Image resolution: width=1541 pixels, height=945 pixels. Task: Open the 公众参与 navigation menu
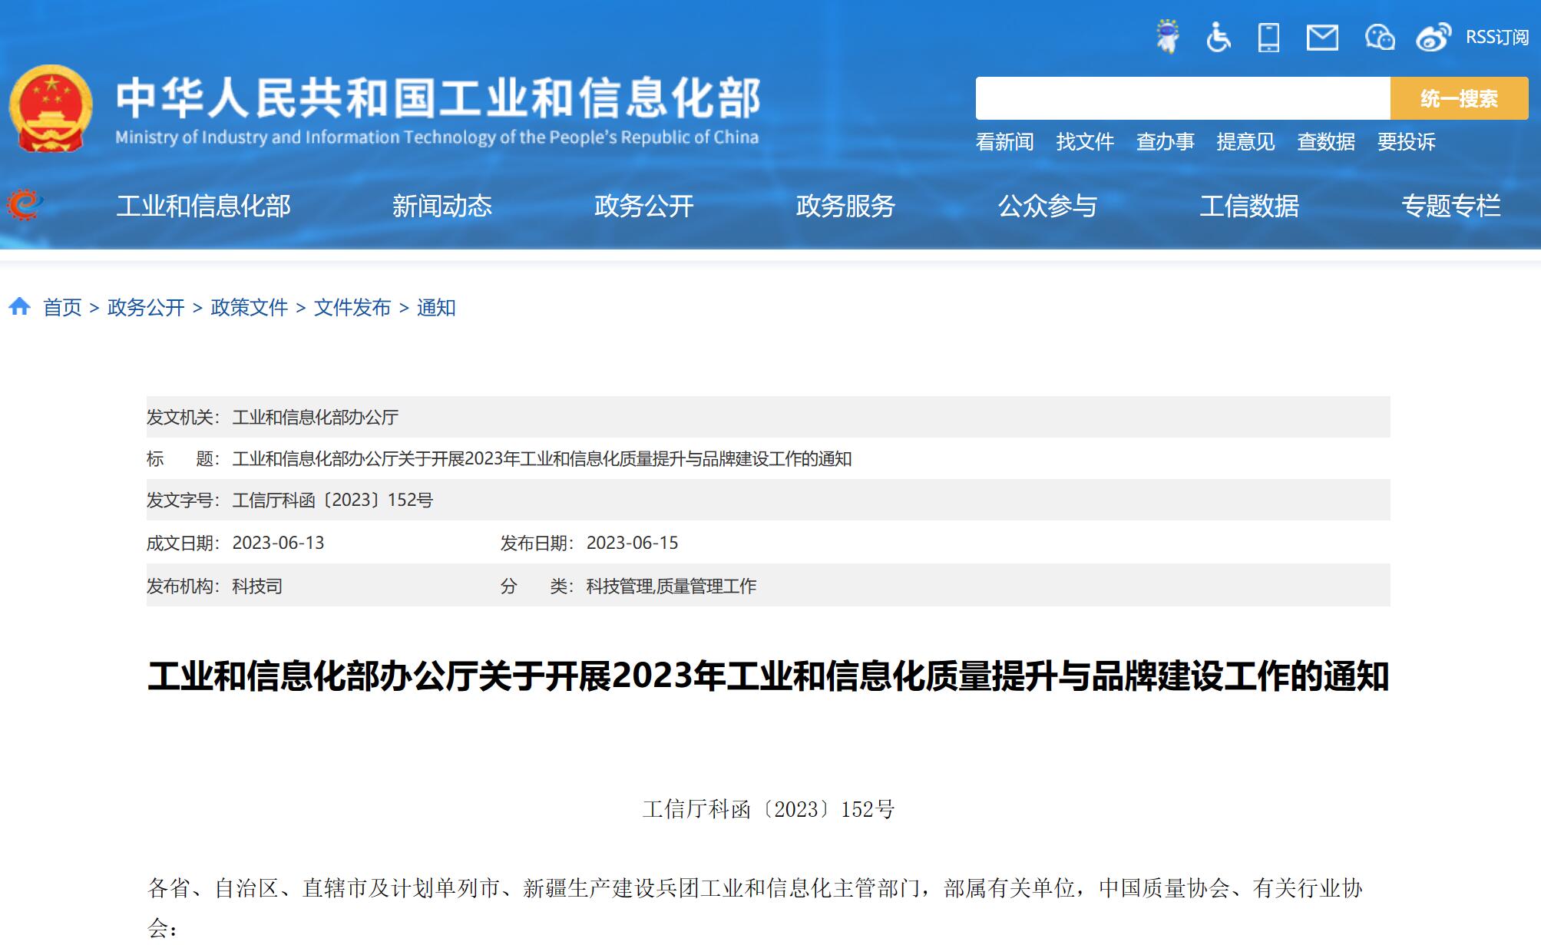click(1048, 206)
